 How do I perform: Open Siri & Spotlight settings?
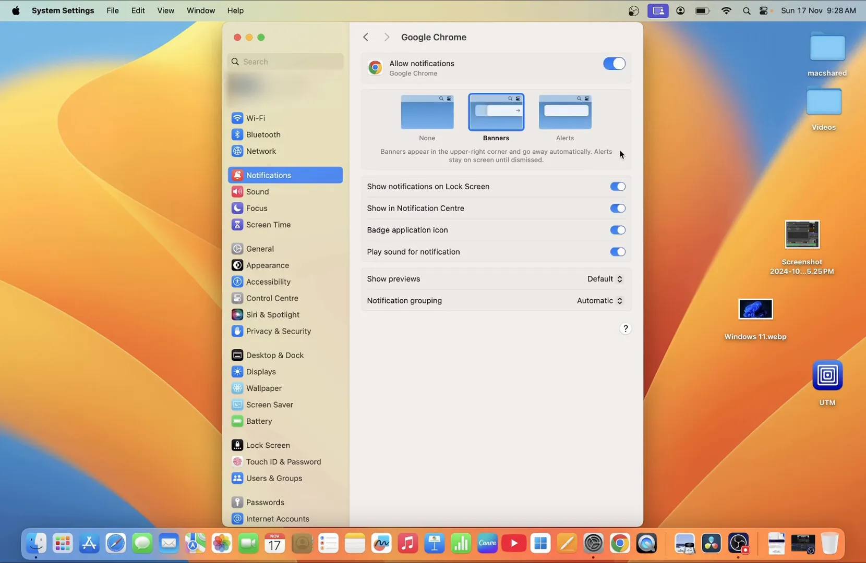[x=285, y=315]
